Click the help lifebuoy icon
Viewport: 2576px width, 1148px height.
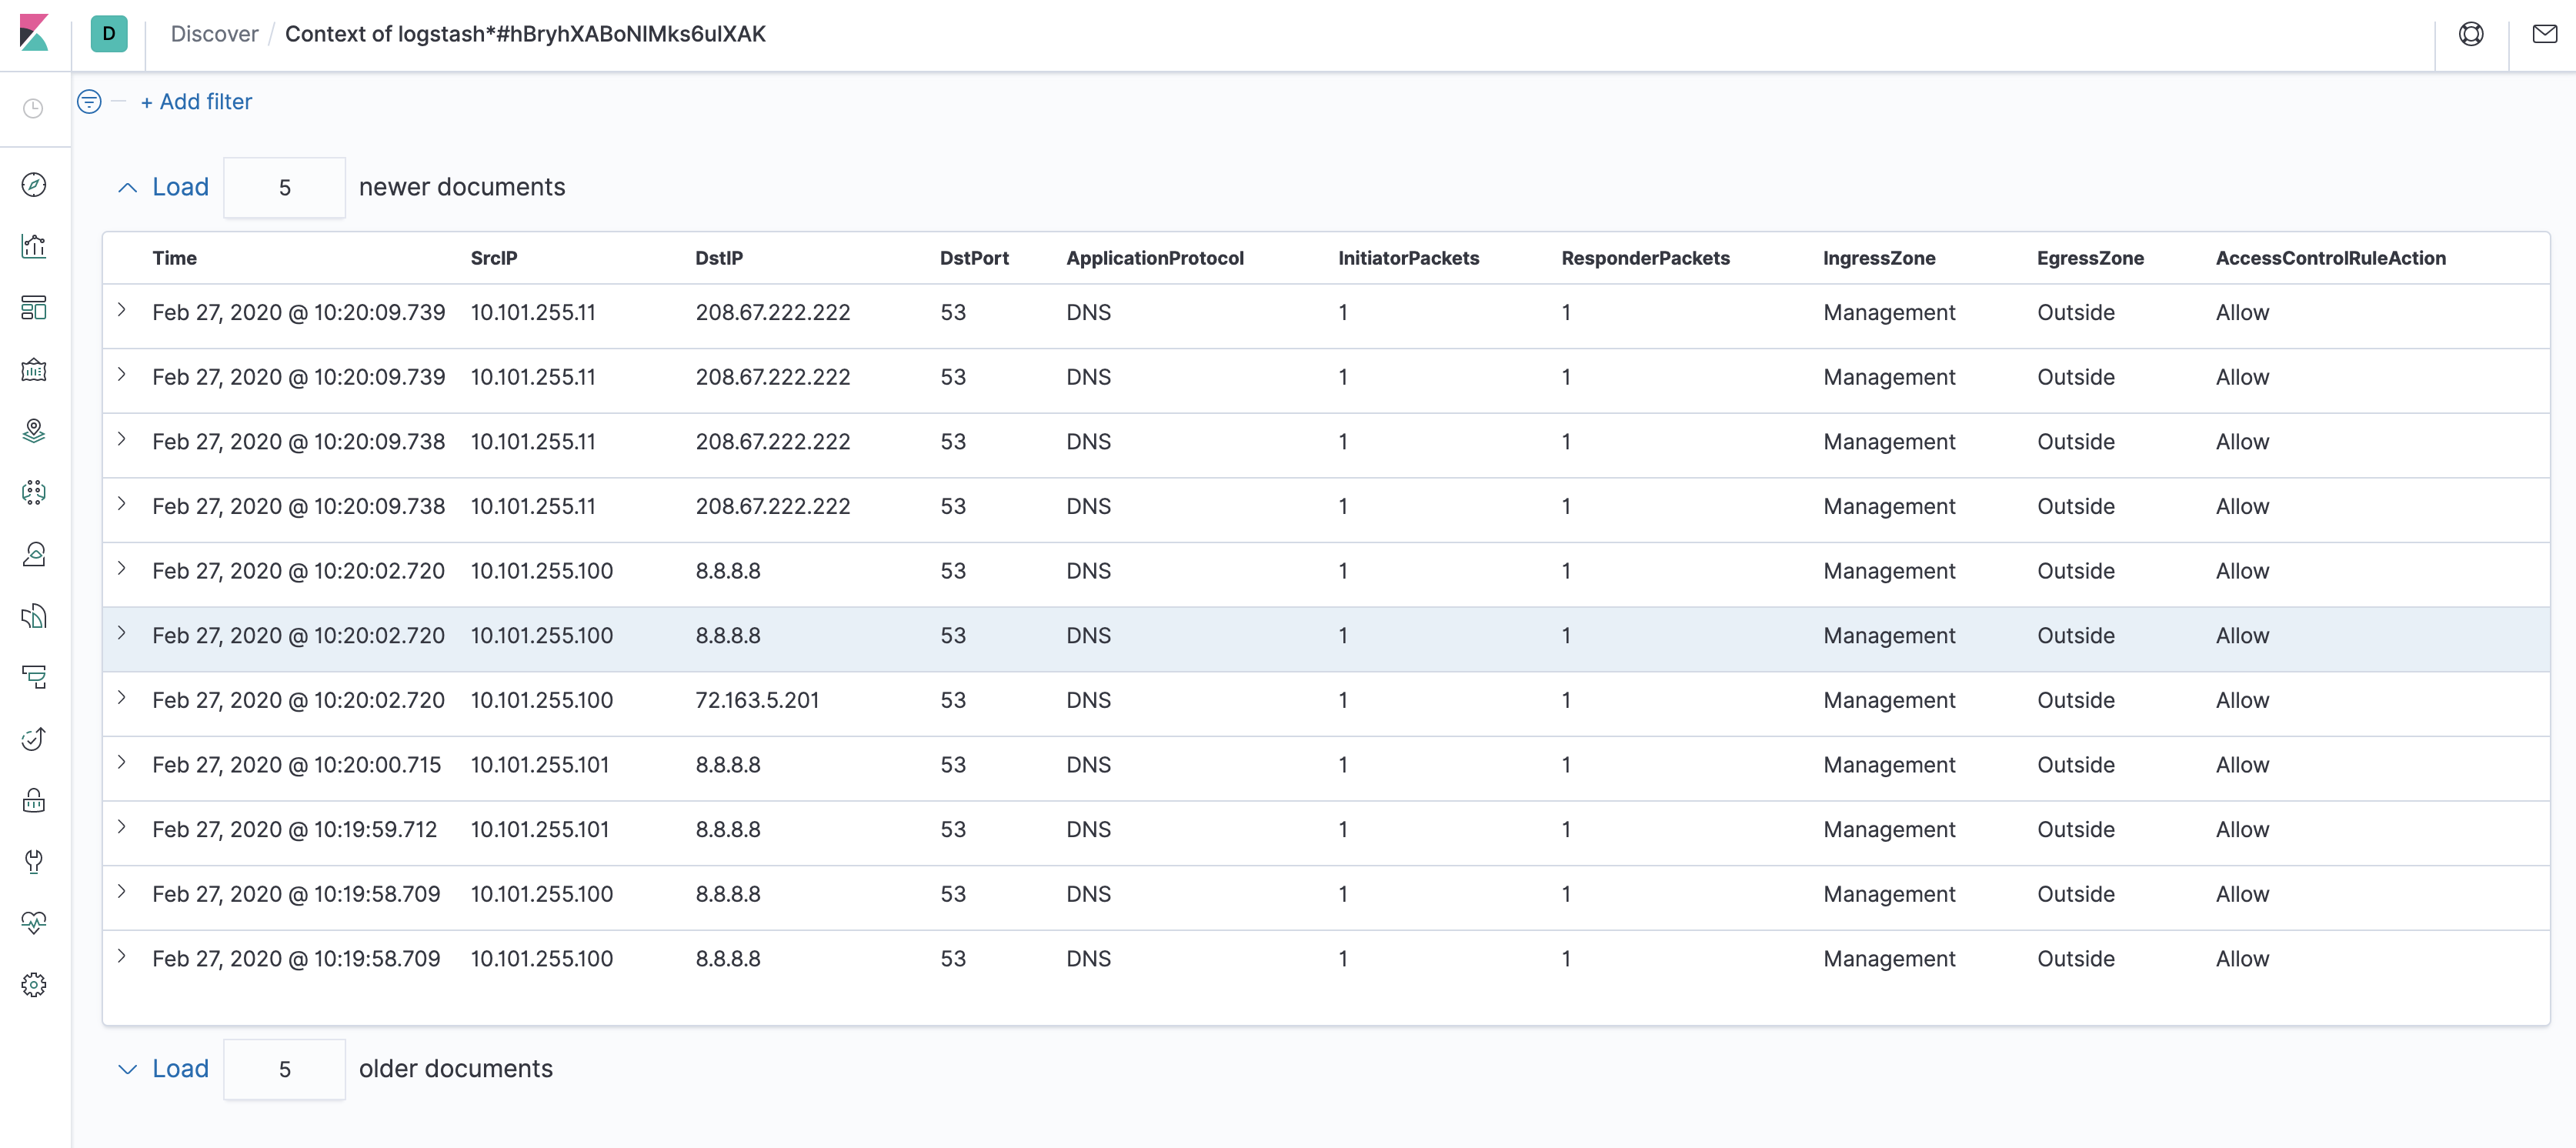click(x=2471, y=34)
